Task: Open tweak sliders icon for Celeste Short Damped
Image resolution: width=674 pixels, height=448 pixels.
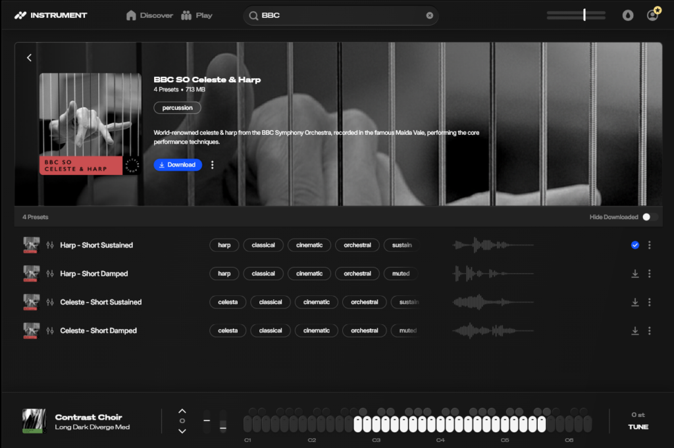Action: point(50,331)
